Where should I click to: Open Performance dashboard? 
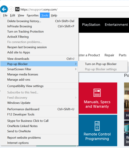[x=39, y=109]
